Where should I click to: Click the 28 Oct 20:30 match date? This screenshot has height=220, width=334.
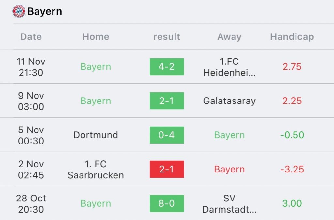31,204
